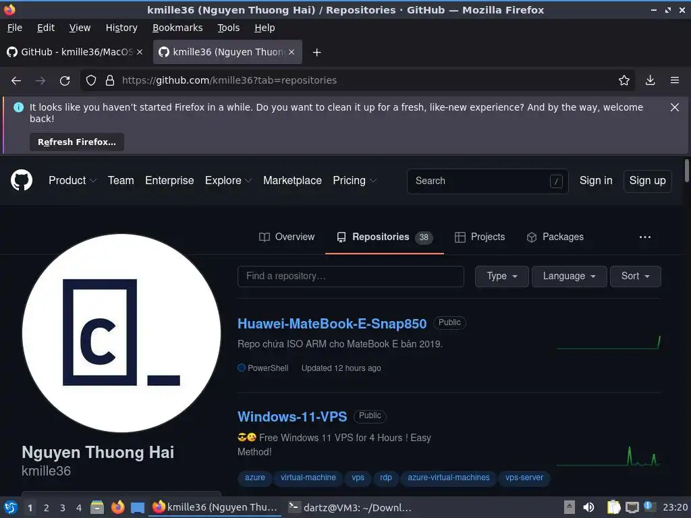Click the slash shortcut key in Search
This screenshot has height=518, width=691.
pyautogui.click(x=556, y=181)
